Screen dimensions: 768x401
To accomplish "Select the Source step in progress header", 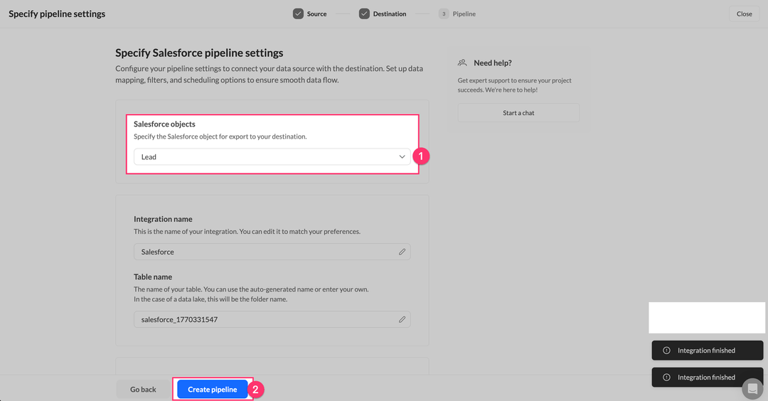I will 310,14.
